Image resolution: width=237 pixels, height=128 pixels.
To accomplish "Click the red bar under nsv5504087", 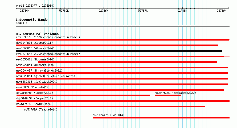I will (x=122, y=73).
